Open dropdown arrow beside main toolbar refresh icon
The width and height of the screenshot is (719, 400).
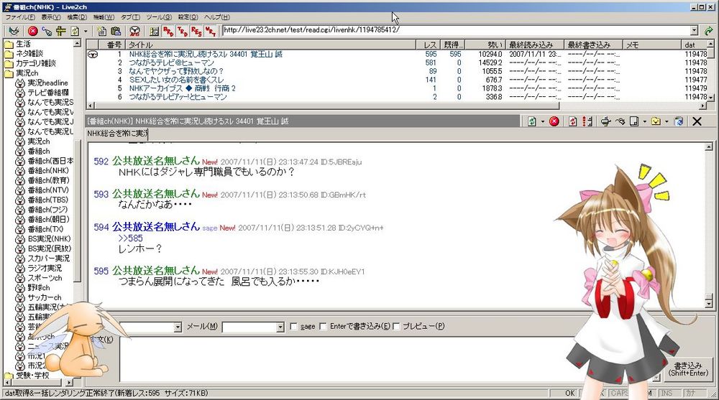tap(86, 31)
